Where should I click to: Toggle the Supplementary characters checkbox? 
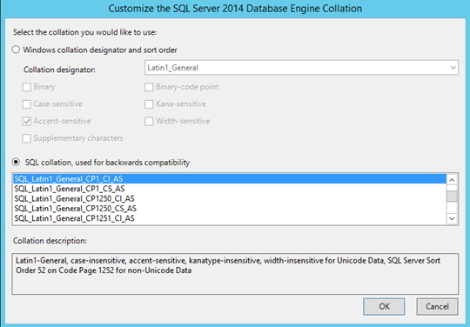pyautogui.click(x=27, y=138)
